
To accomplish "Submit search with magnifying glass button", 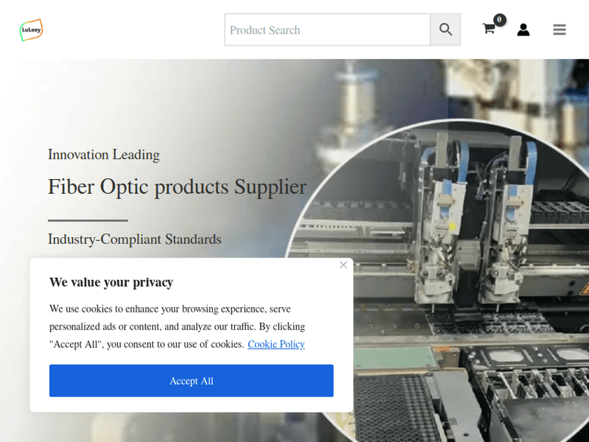I will (445, 30).
